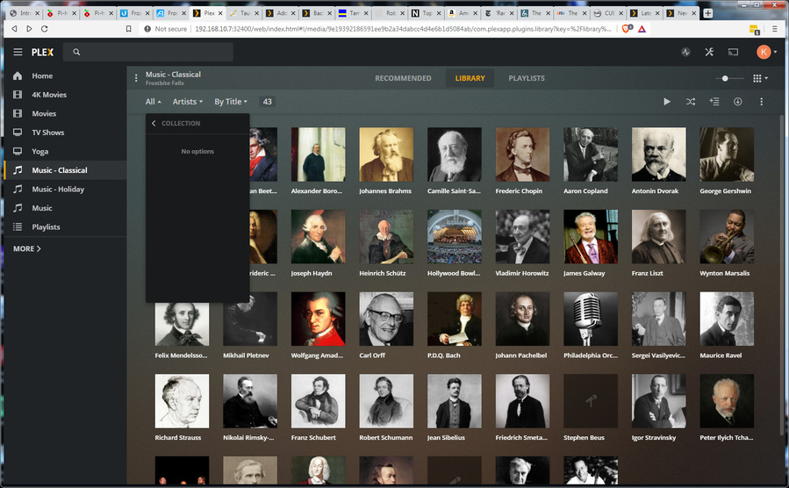Expand MORE in the sidebar

pos(26,248)
